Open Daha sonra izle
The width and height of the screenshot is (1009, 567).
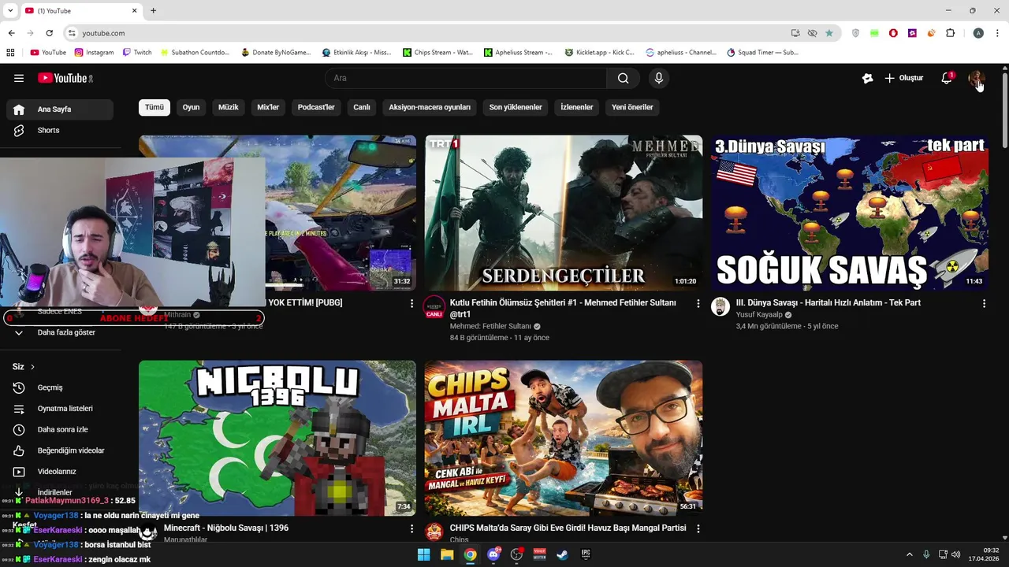60,429
